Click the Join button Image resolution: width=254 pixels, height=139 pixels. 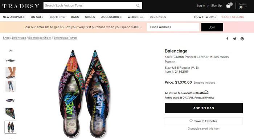pyautogui.click(x=212, y=27)
